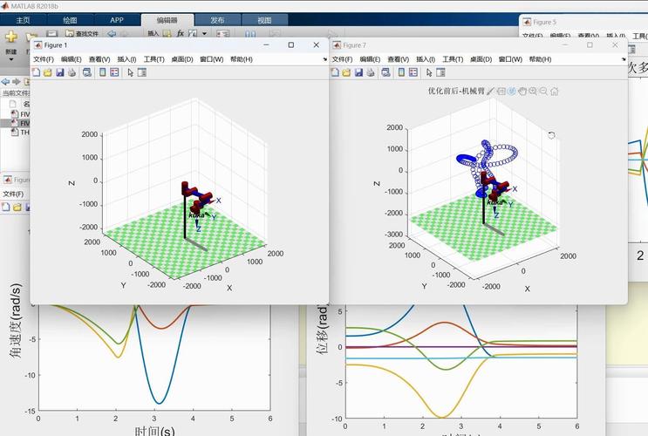Click New Figure icon in Figure 7 toolbar
This screenshot has width=648, height=436.
[x=335, y=72]
